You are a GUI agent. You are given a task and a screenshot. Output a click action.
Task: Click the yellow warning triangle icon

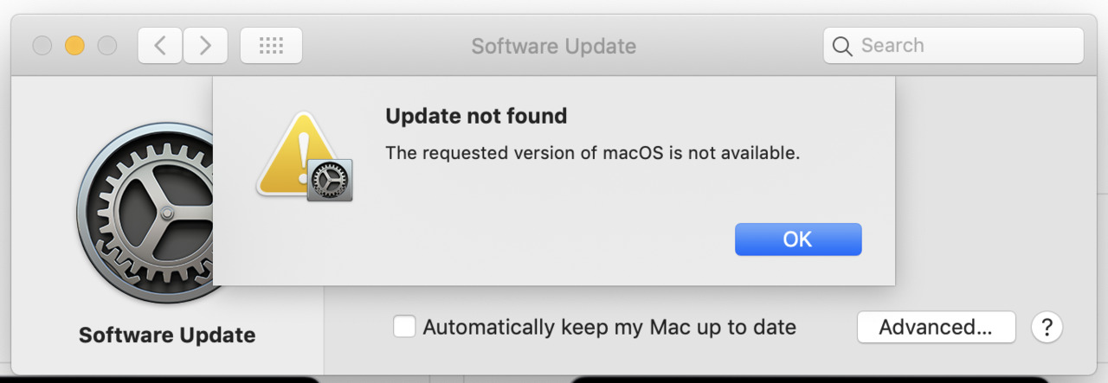(297, 154)
